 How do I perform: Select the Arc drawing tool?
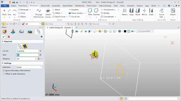click(x=14, y=12)
